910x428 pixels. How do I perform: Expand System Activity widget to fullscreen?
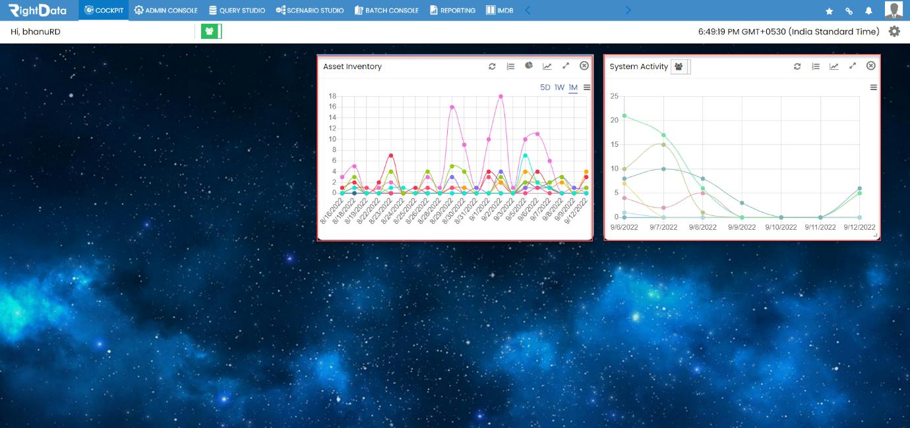(x=853, y=66)
